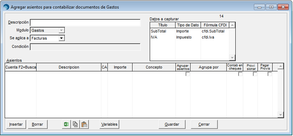Click Asientos grid scroll up arrow

(x=280, y=66)
